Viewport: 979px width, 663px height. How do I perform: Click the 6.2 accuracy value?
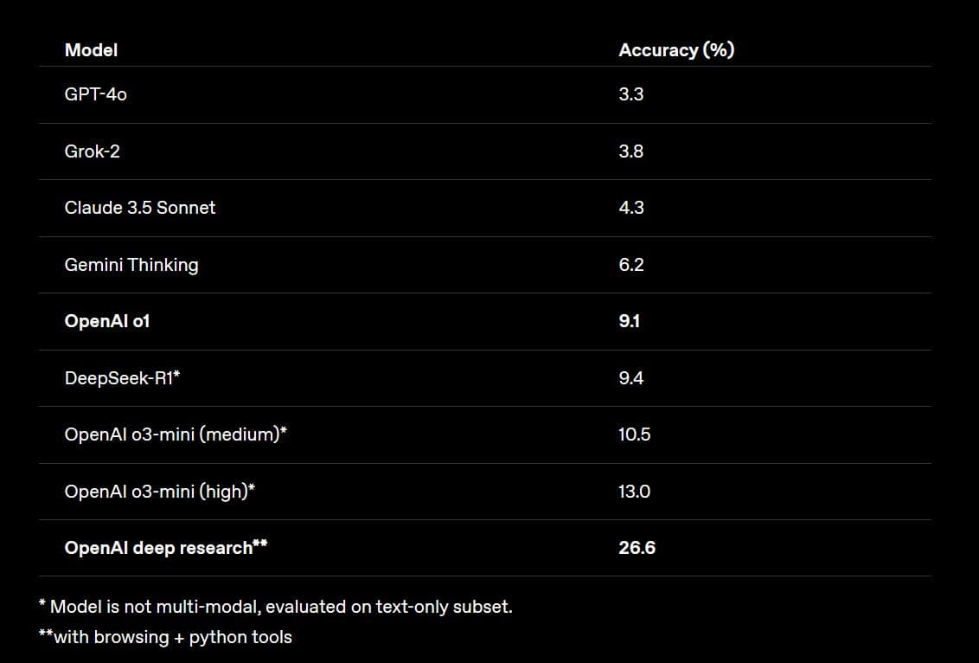631,265
